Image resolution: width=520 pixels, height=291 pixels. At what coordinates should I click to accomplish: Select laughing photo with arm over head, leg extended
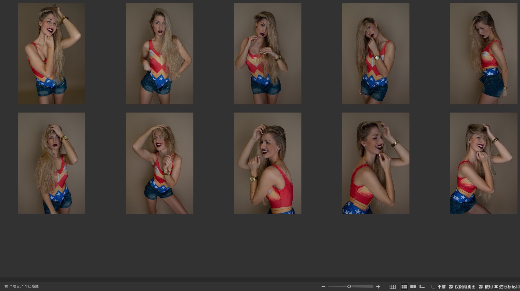click(160, 163)
